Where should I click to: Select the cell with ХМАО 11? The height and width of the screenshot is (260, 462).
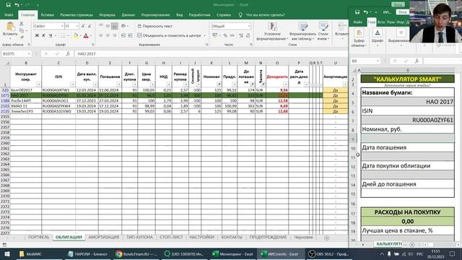tap(26, 106)
